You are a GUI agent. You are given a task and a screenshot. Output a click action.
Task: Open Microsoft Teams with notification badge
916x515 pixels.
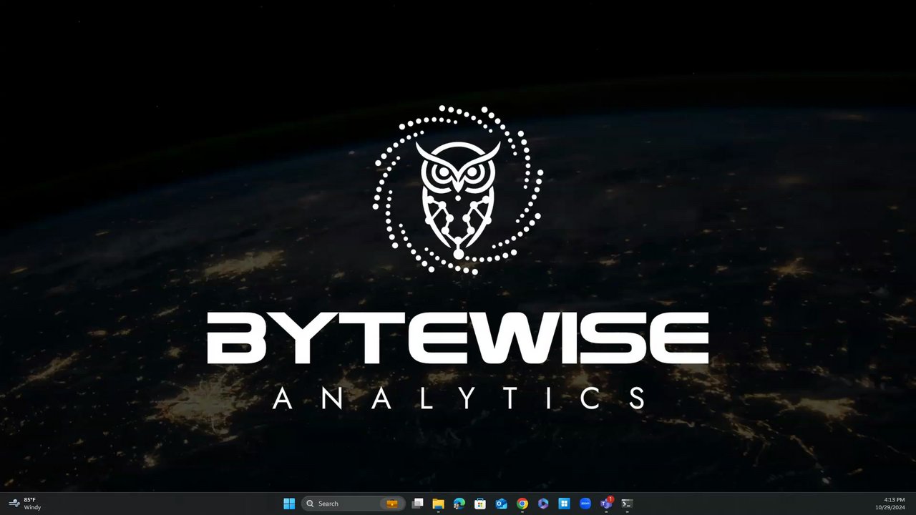point(606,504)
